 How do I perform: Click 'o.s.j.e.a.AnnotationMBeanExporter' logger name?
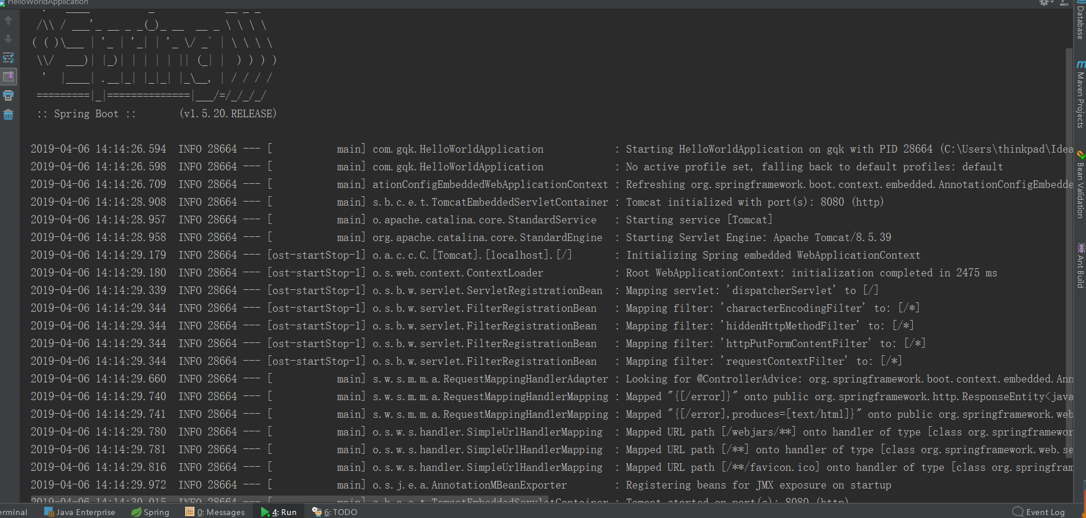(x=469, y=485)
